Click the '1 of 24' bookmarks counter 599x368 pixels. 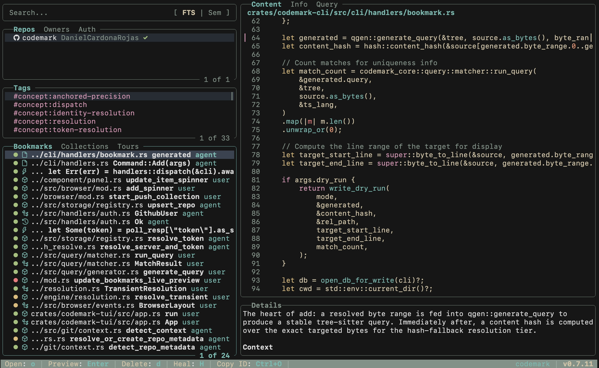click(214, 355)
